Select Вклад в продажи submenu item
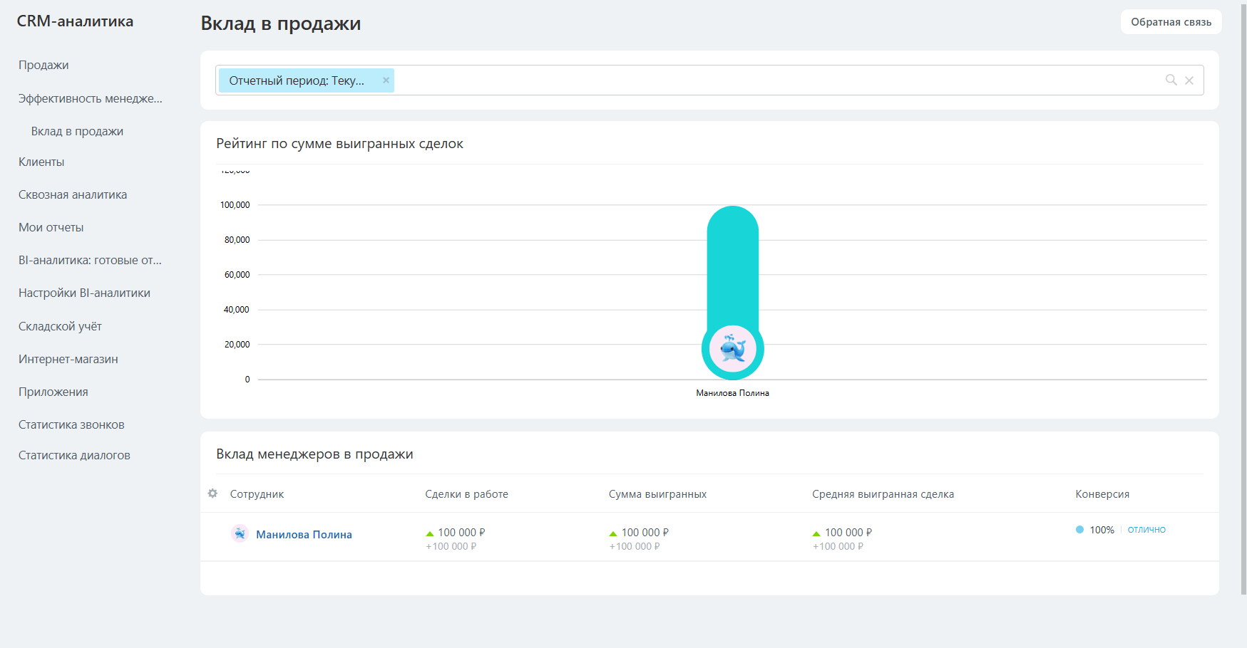1247x648 pixels. point(77,131)
